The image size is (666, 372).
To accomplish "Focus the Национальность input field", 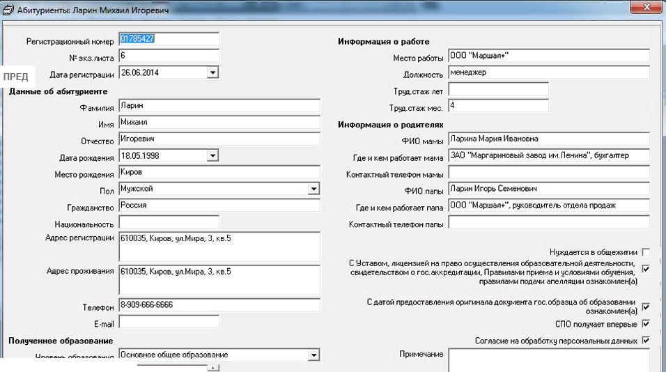I will (x=169, y=222).
